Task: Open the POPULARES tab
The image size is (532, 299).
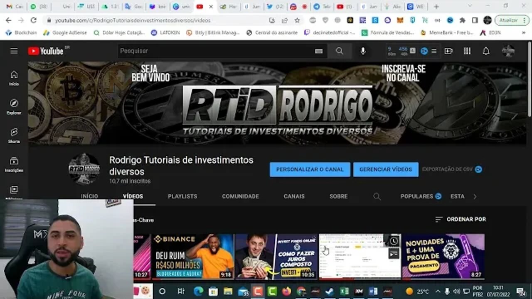Action: tap(416, 196)
